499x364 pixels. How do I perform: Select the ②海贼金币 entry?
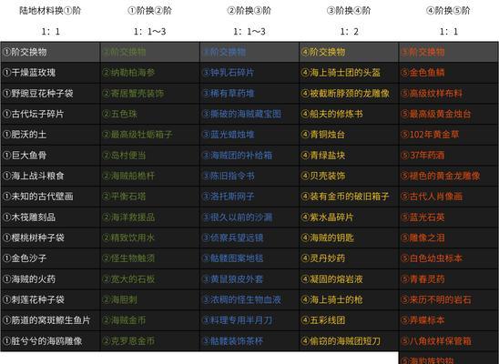(x=150, y=320)
